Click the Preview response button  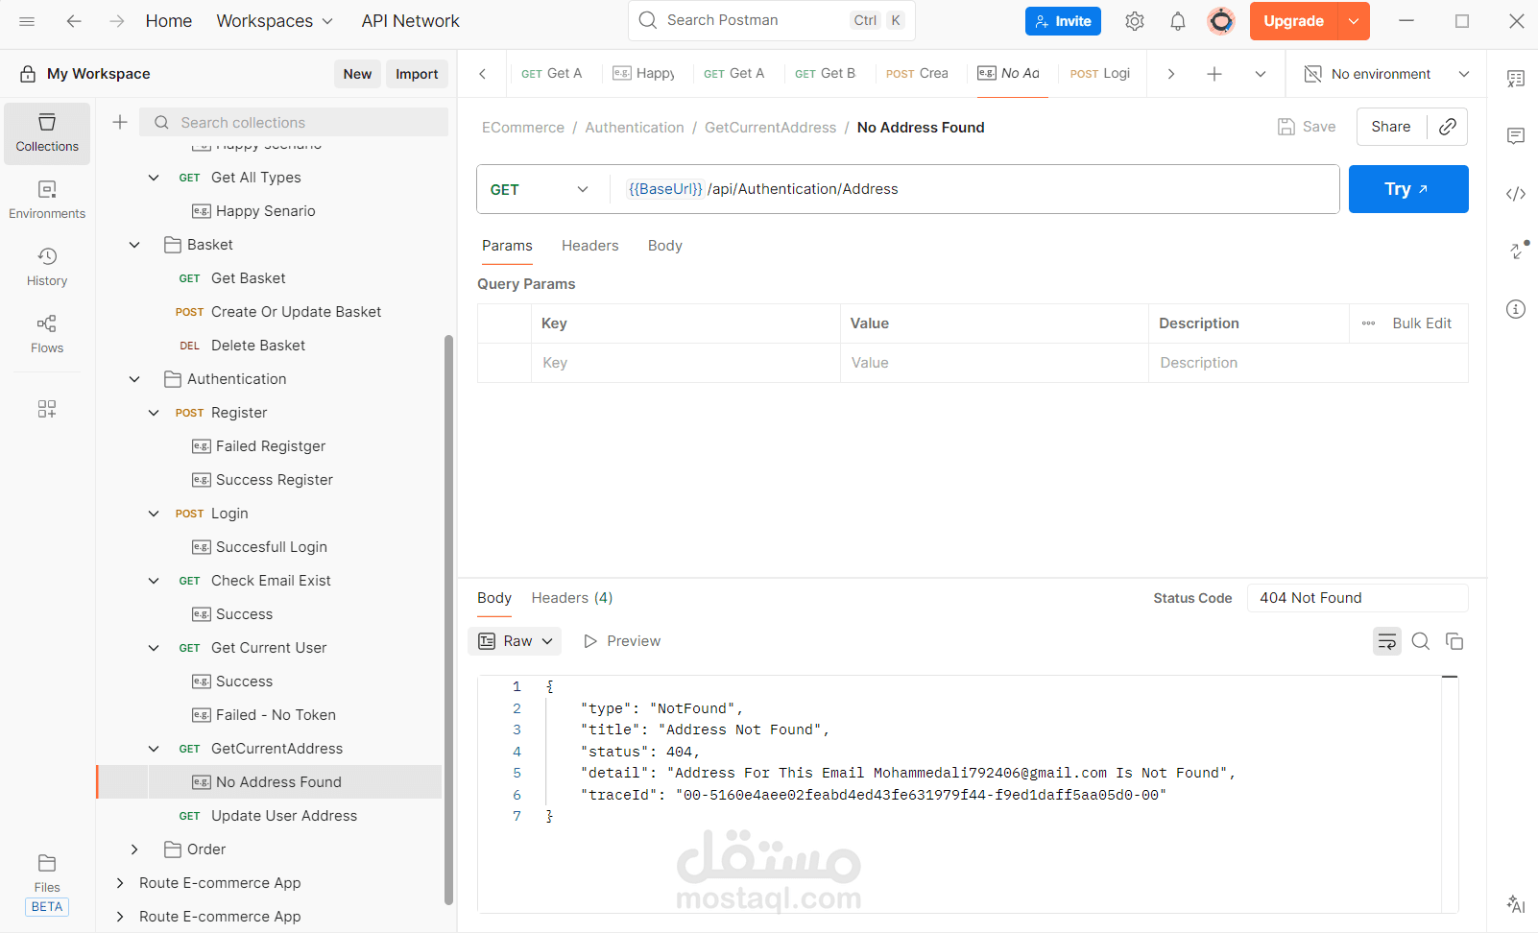tap(622, 641)
